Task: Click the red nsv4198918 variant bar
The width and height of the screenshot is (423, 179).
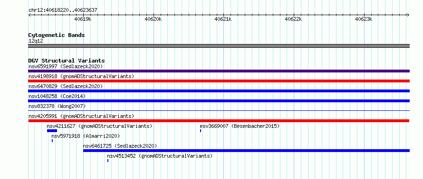Action: click(x=219, y=81)
